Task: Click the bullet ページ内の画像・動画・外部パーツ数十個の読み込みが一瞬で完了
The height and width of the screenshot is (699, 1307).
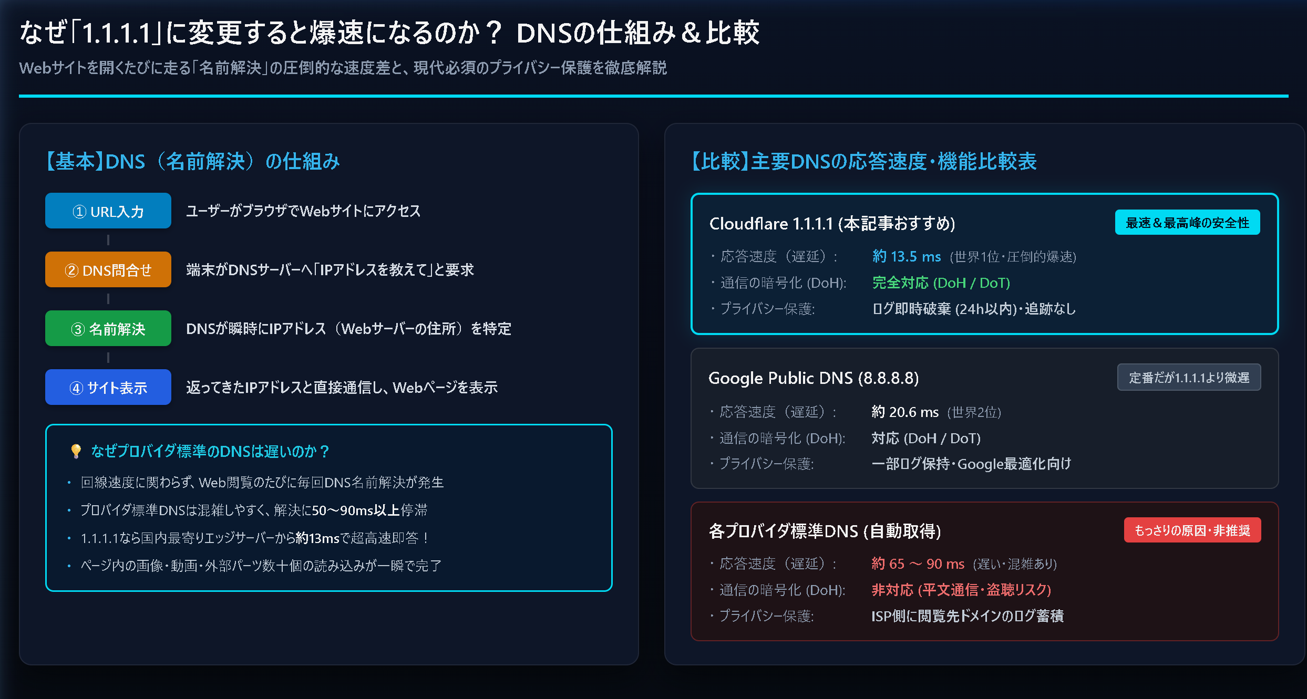Action: pyautogui.click(x=261, y=566)
